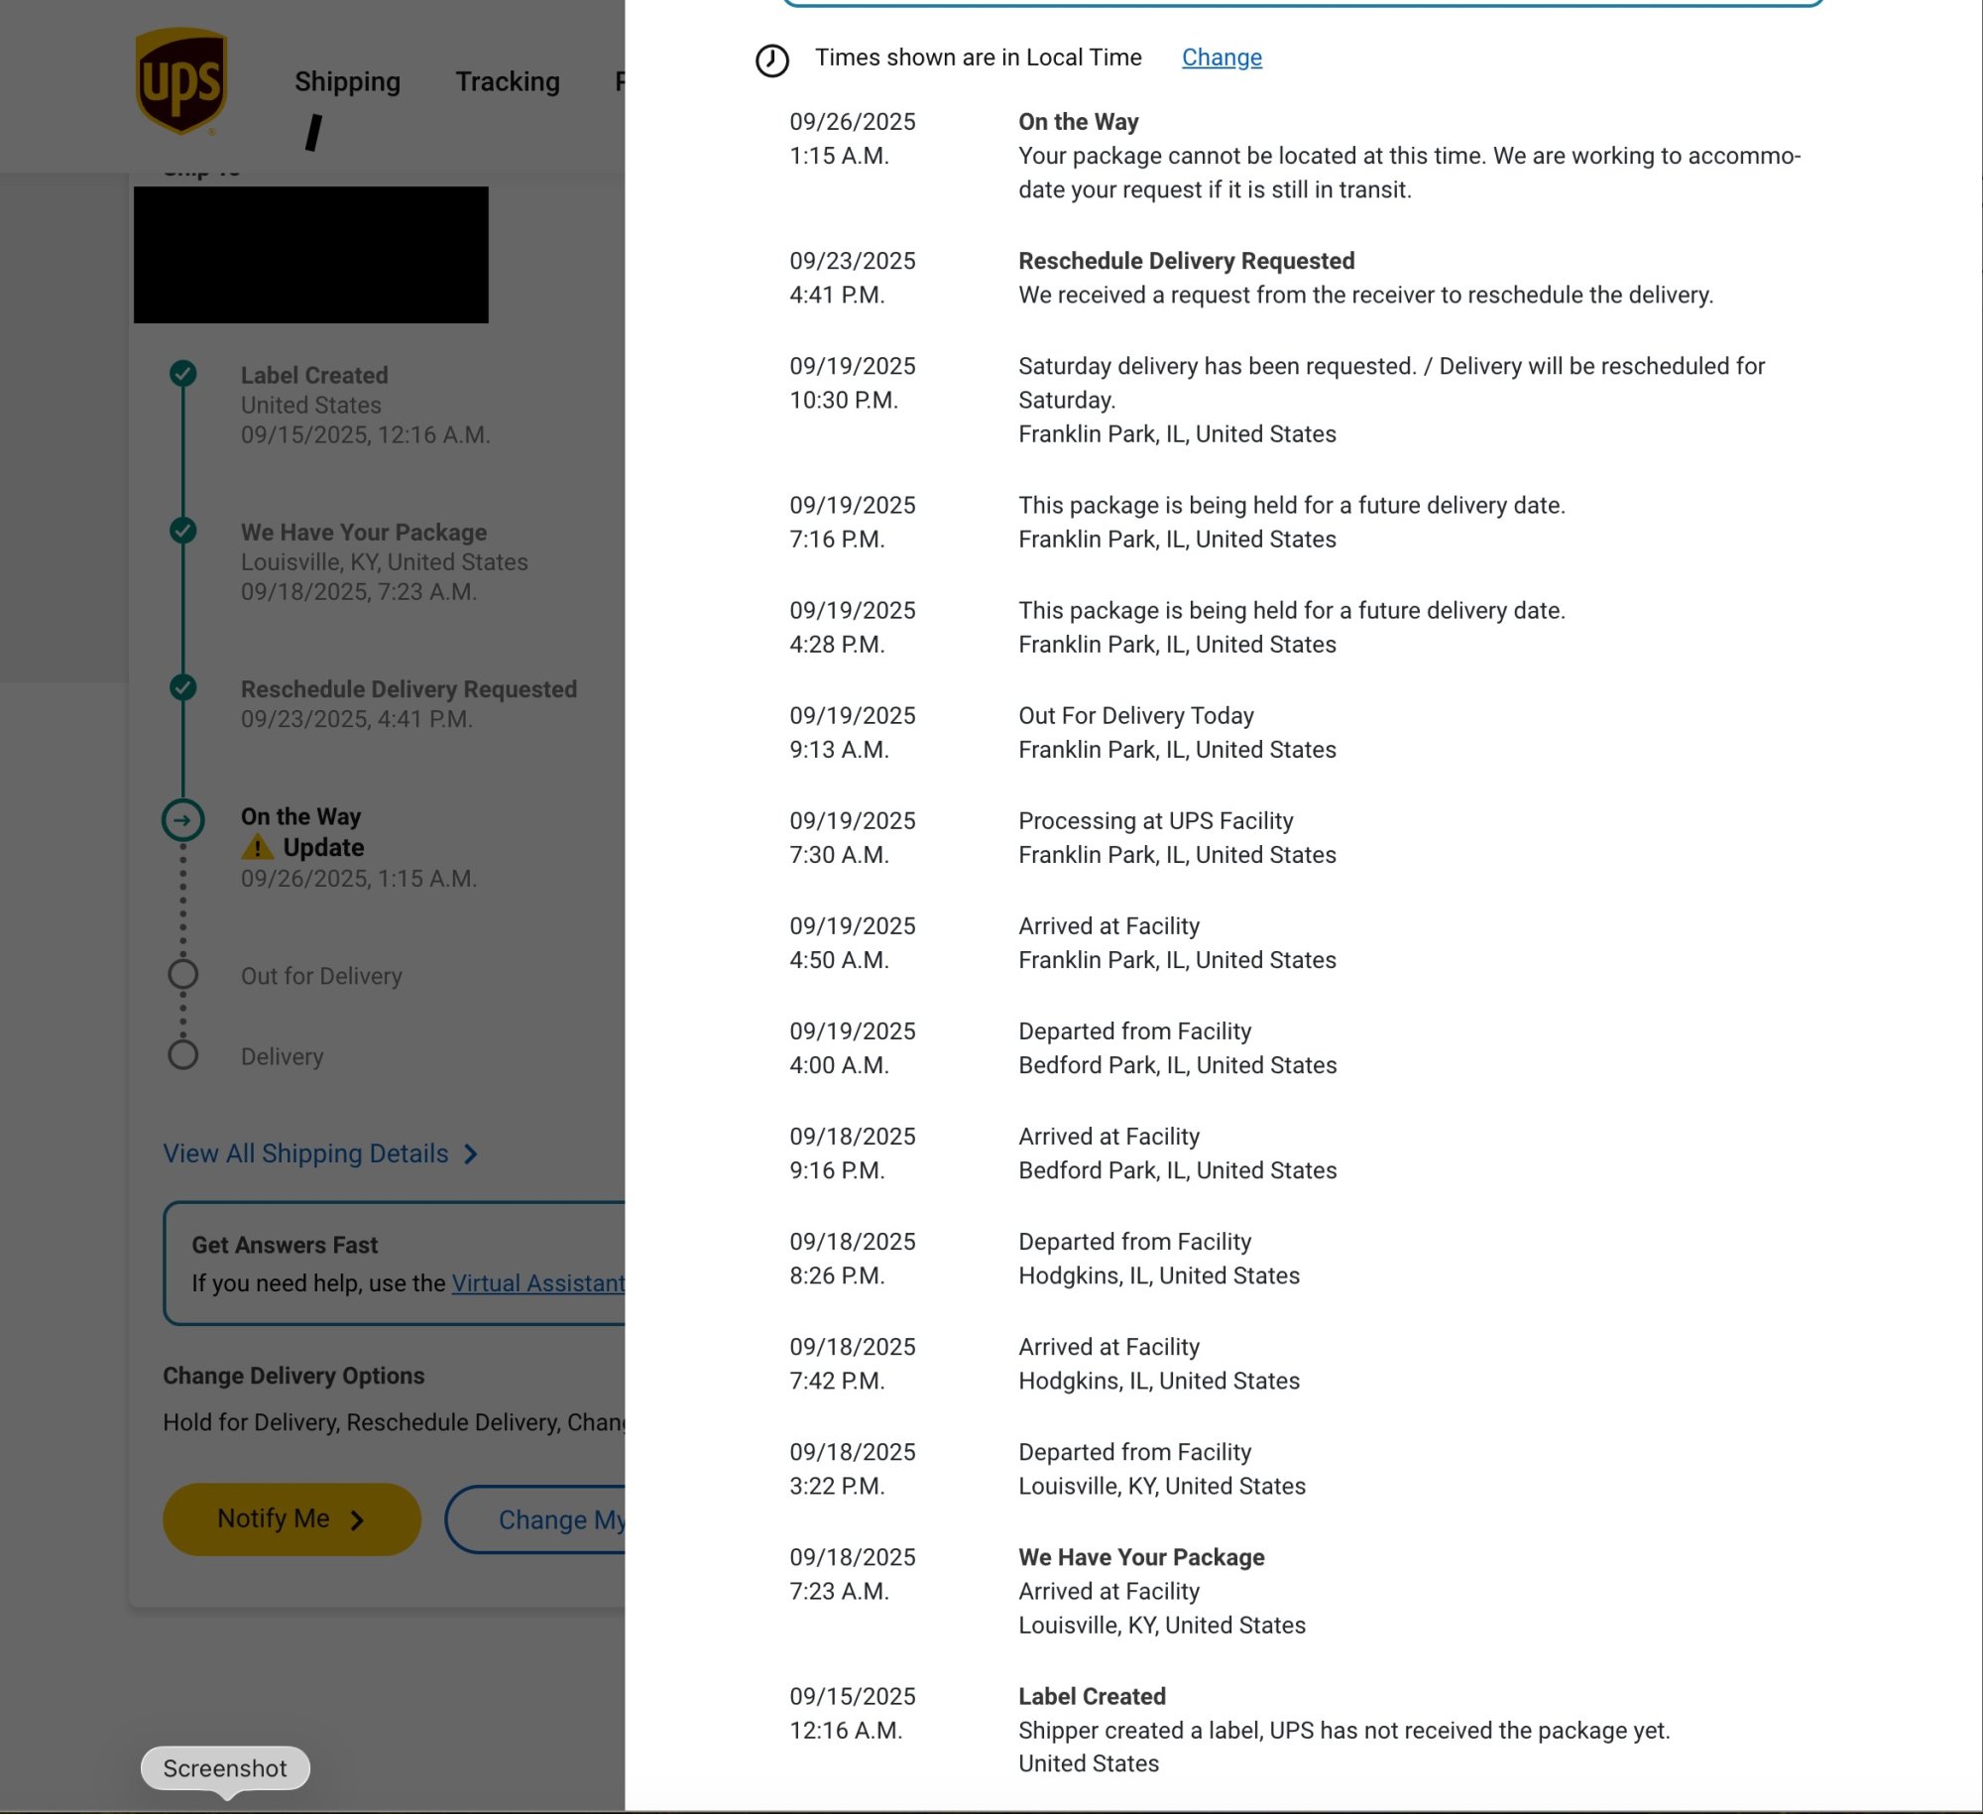The image size is (1983, 1814).
Task: Click the Delivery step circle marker
Action: [x=182, y=1055]
